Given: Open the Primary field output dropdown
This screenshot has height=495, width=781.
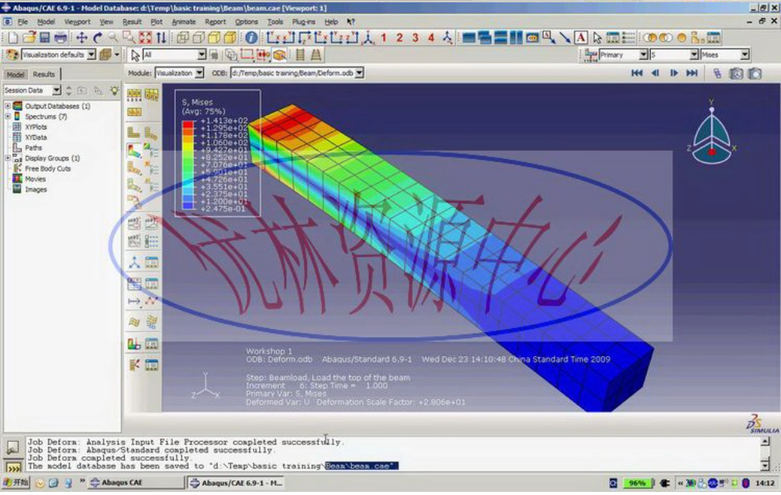Looking at the screenshot, I should (x=644, y=55).
